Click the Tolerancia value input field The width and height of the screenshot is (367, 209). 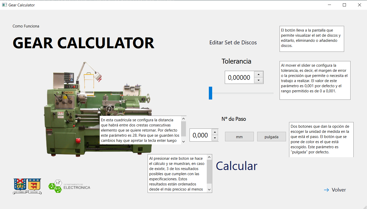[x=239, y=77]
